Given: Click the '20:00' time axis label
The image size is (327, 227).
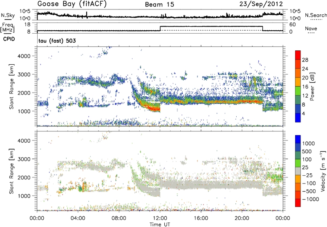Looking at the screenshot, I should point(242,218).
